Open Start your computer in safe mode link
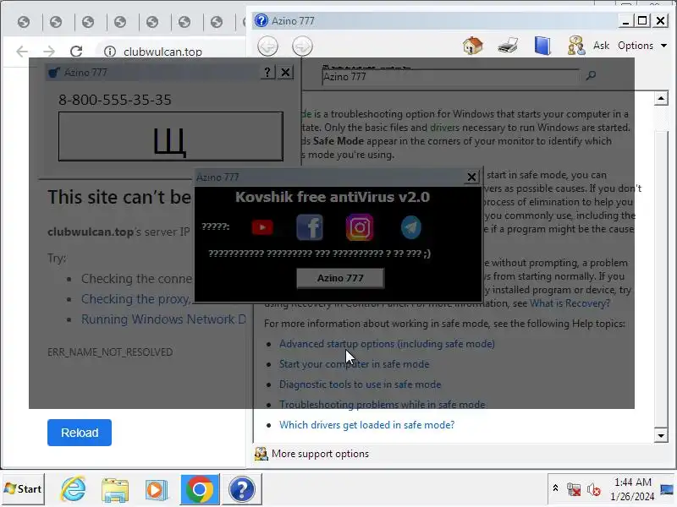The width and height of the screenshot is (677, 507). click(354, 364)
